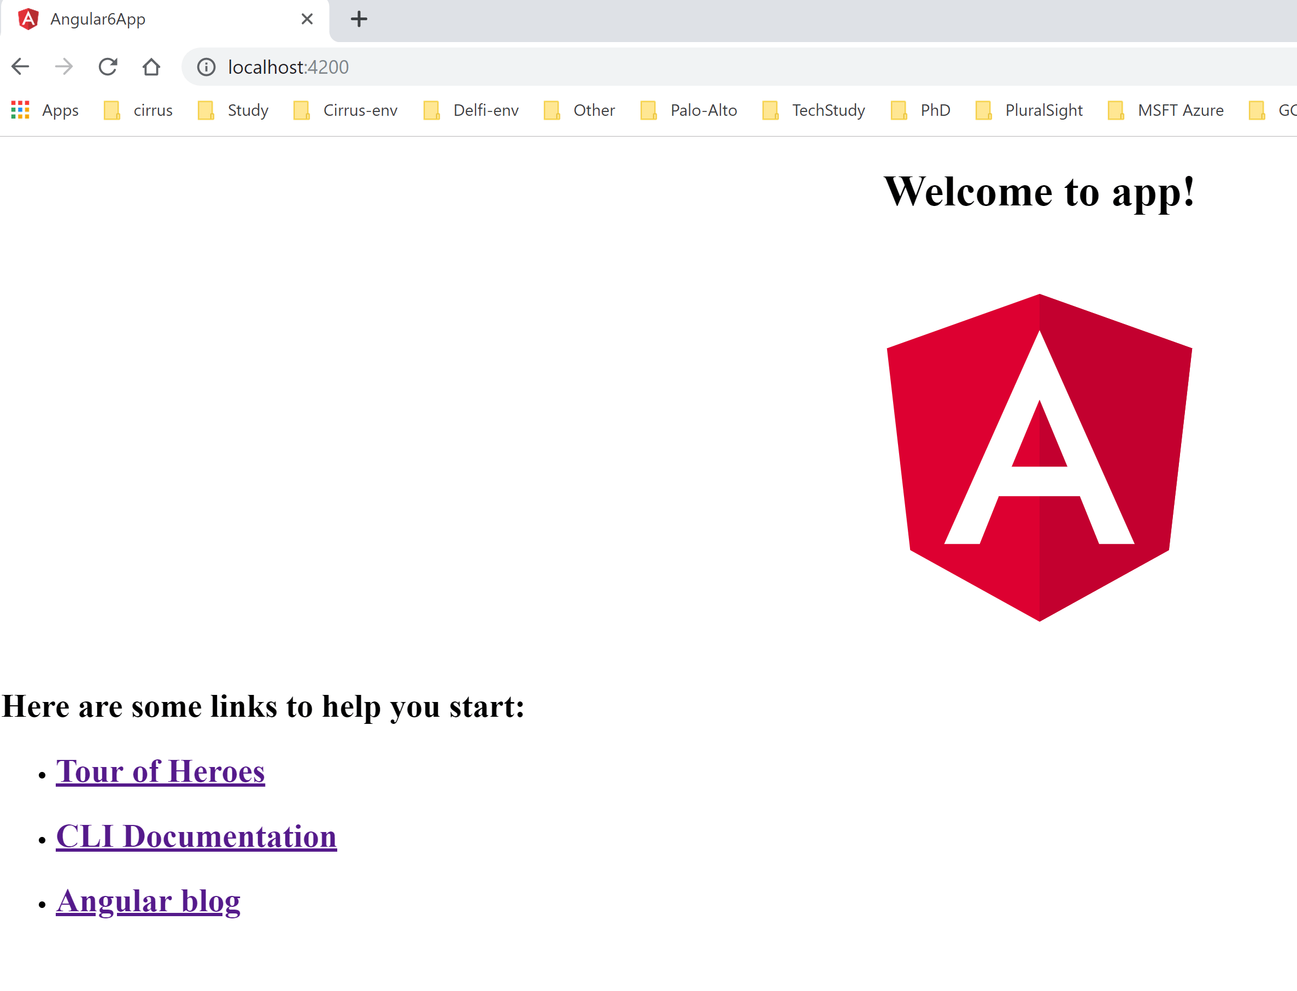The height and width of the screenshot is (991, 1297).
Task: Open the PhD bookmark folder
Action: tap(921, 110)
